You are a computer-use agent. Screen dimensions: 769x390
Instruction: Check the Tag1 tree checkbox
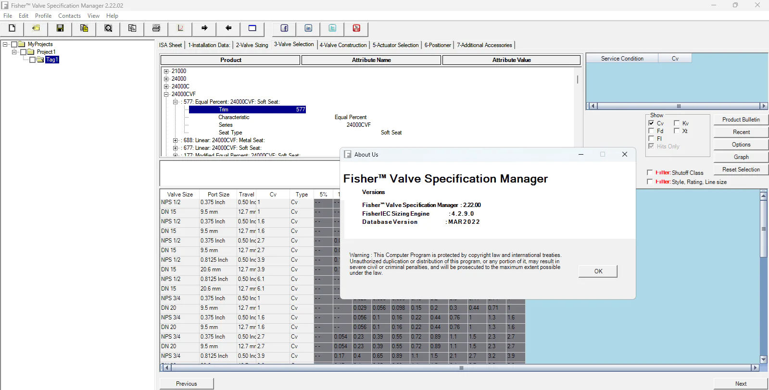[32, 60]
